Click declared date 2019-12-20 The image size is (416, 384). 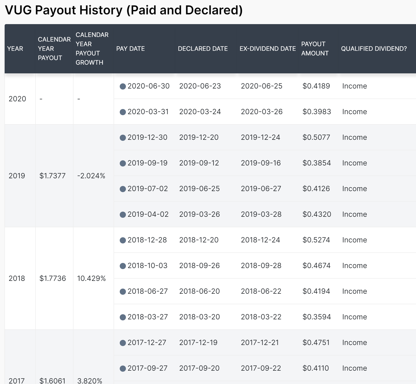point(199,137)
